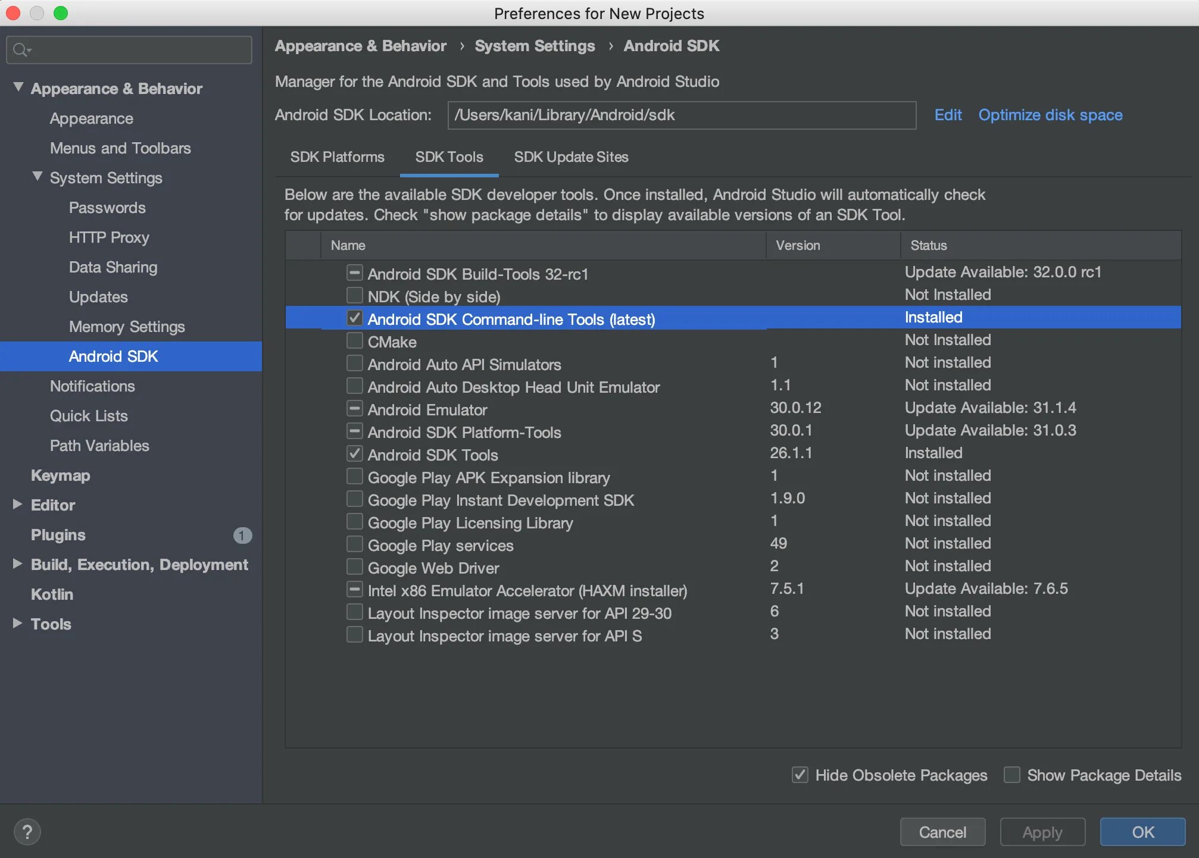Select the SDK Tools tab
The height and width of the screenshot is (858, 1199).
pyautogui.click(x=449, y=157)
